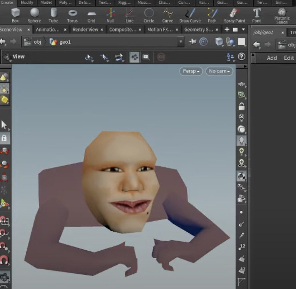Open the No cam camera dropdown

(x=219, y=71)
